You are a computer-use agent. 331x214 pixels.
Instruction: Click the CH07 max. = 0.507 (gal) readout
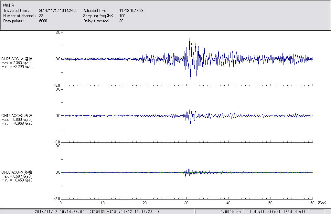pos(17,176)
